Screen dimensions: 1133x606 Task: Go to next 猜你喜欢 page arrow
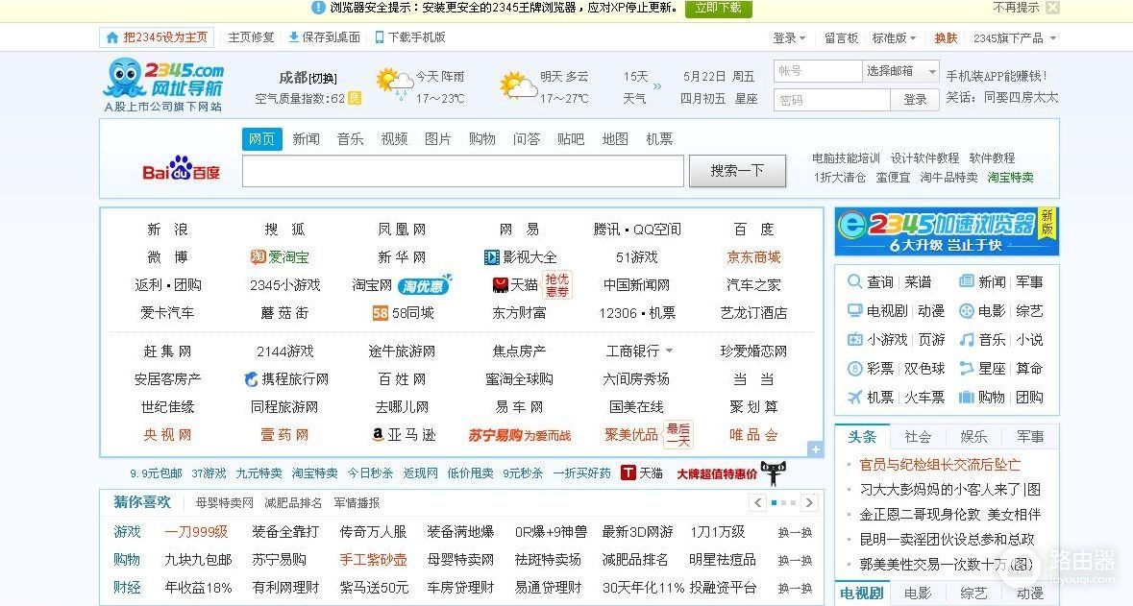pos(809,502)
